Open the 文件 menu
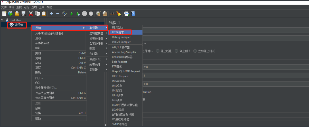This screenshot has height=127, width=309. coord(4,7)
